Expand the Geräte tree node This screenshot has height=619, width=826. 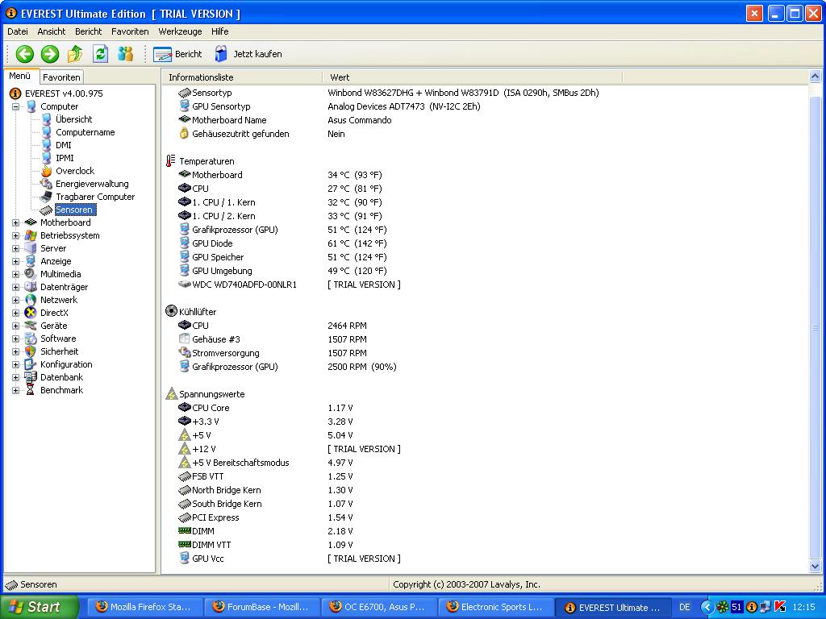(16, 326)
